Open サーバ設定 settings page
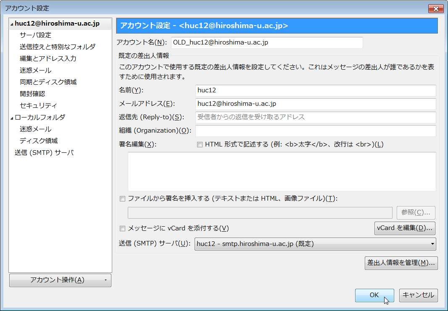Viewport: 448px width, 311px height. [x=35, y=35]
